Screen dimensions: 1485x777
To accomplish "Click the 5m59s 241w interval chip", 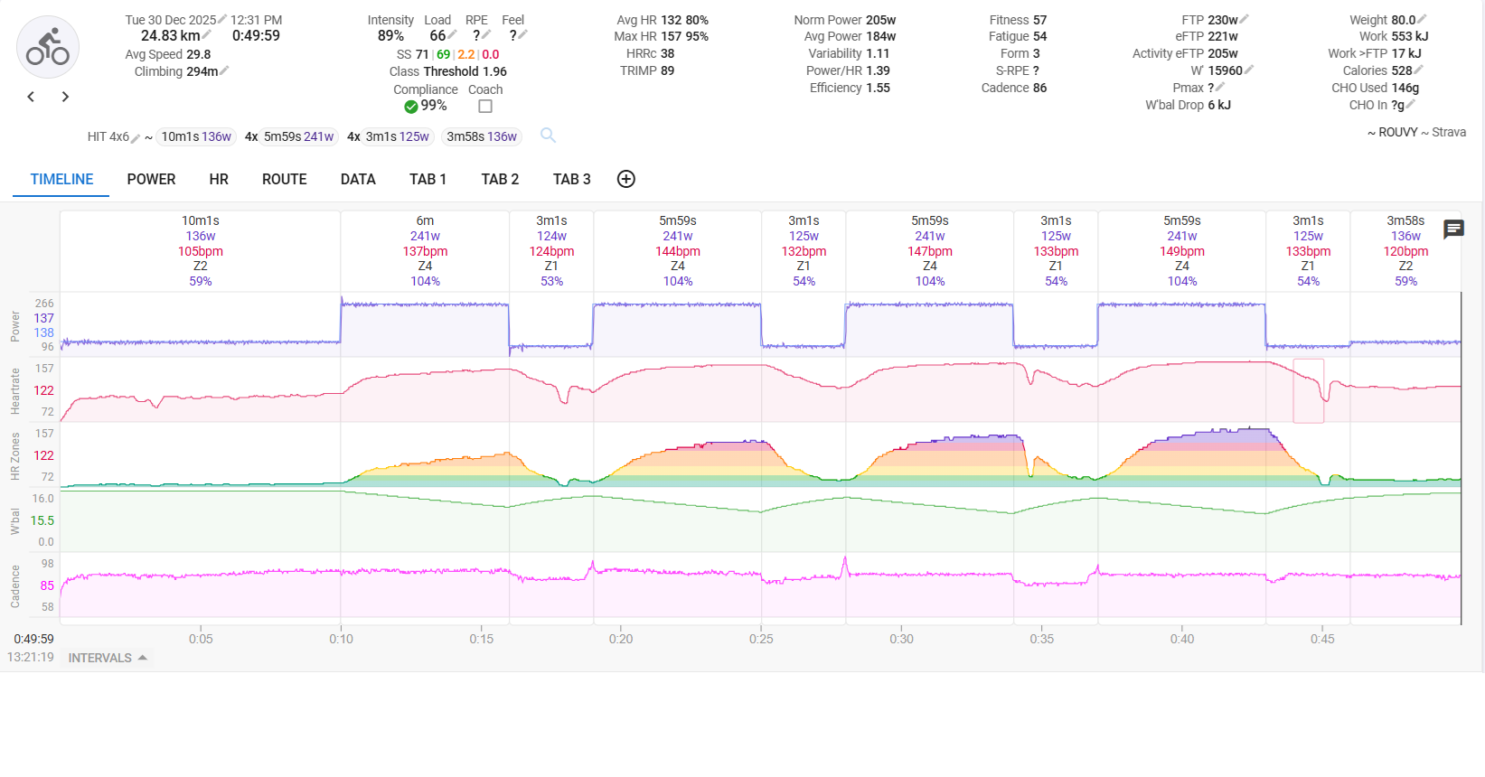I will (298, 136).
